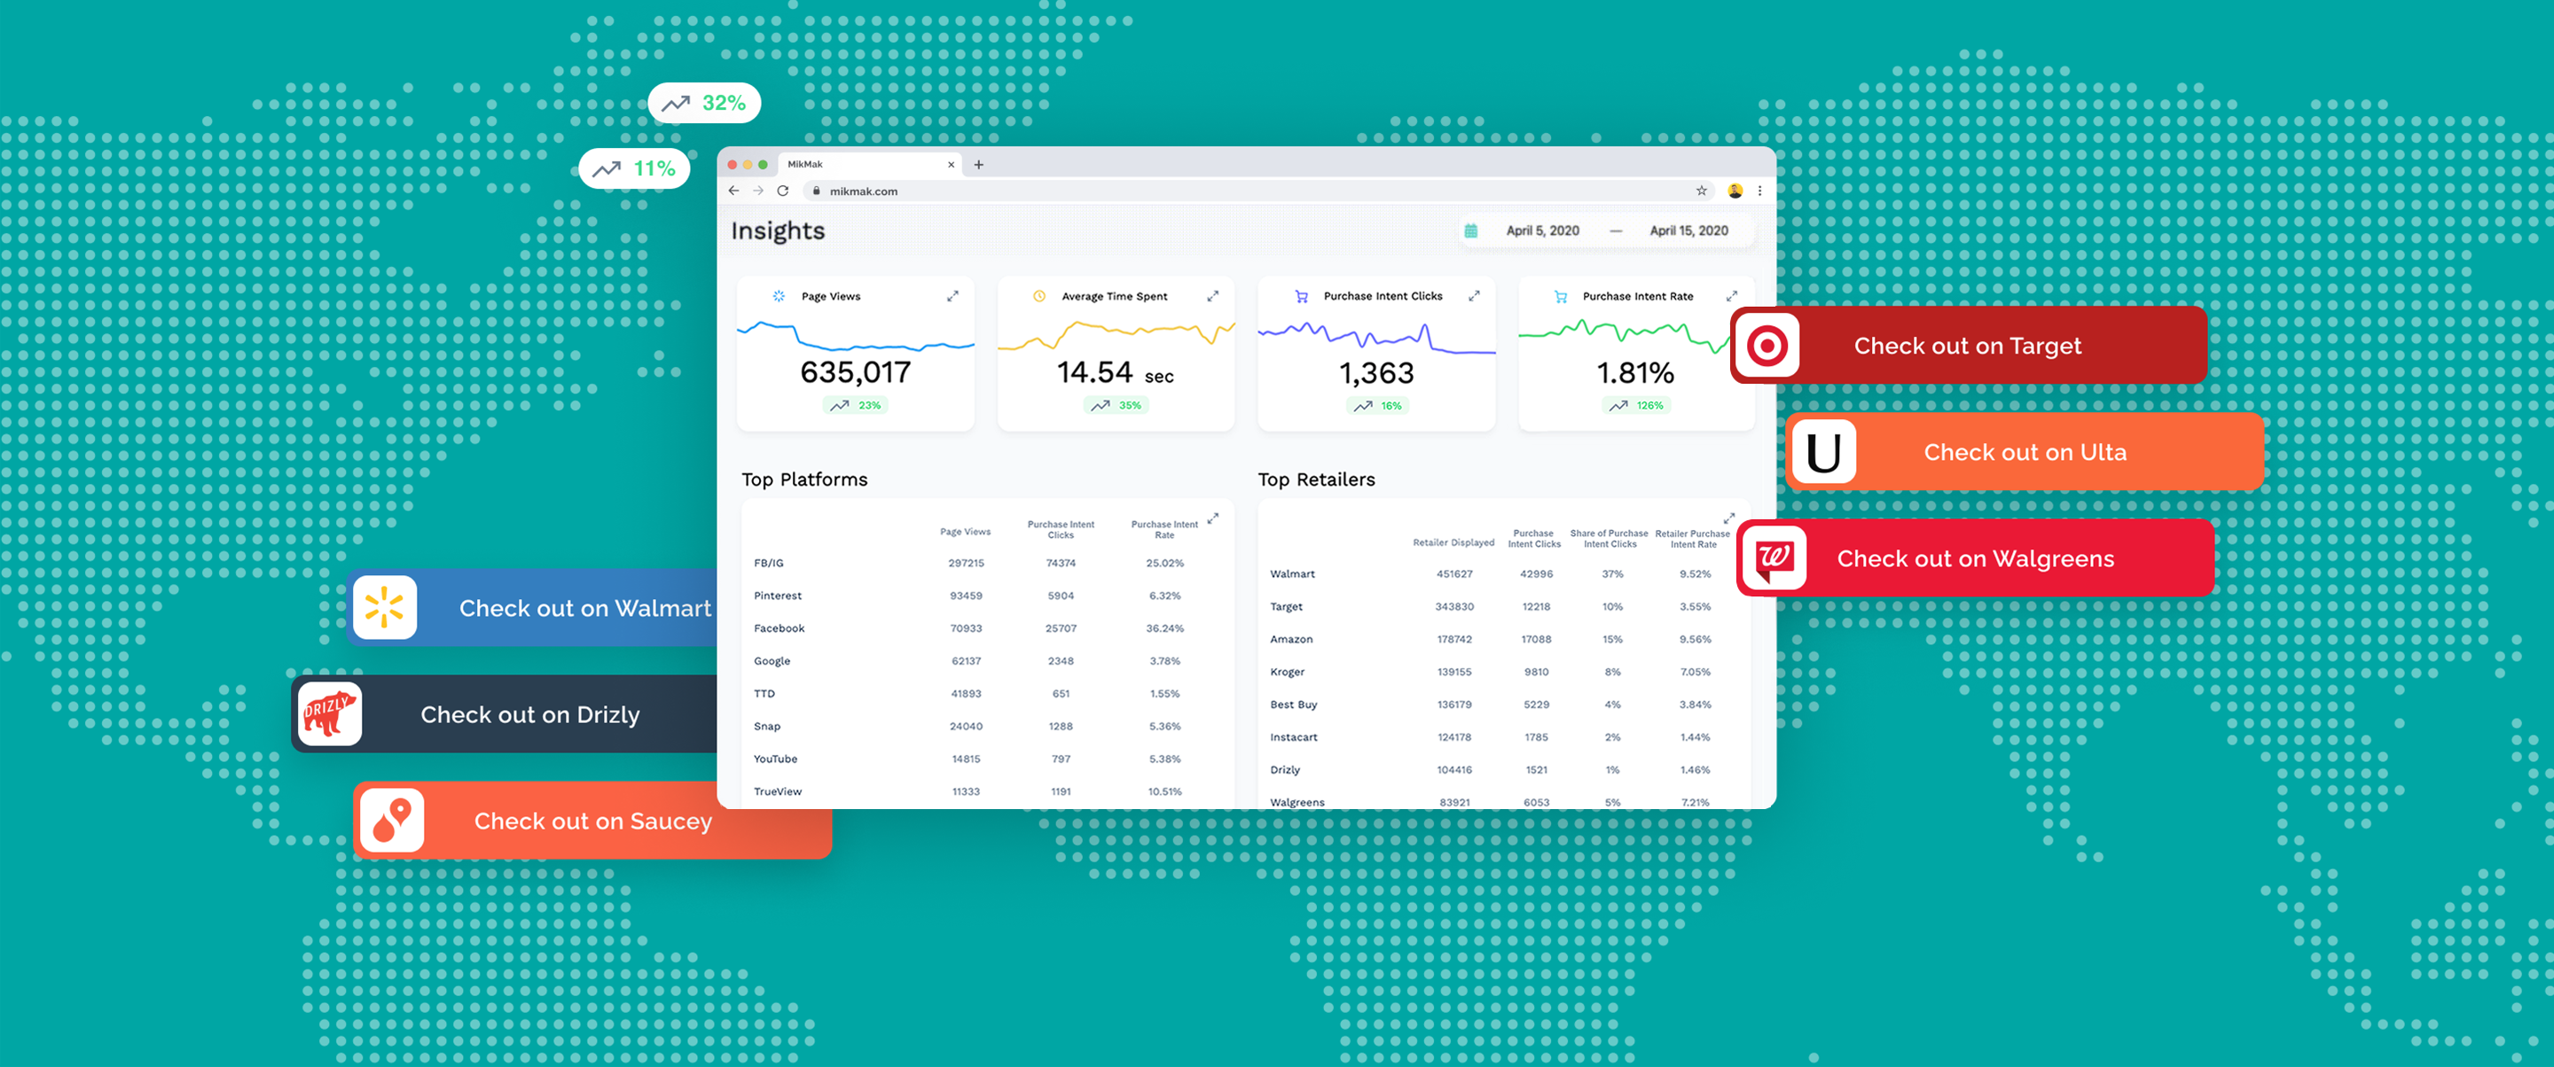Click the Walgreens W logo
Image resolution: width=2554 pixels, height=1067 pixels.
pyautogui.click(x=1775, y=557)
